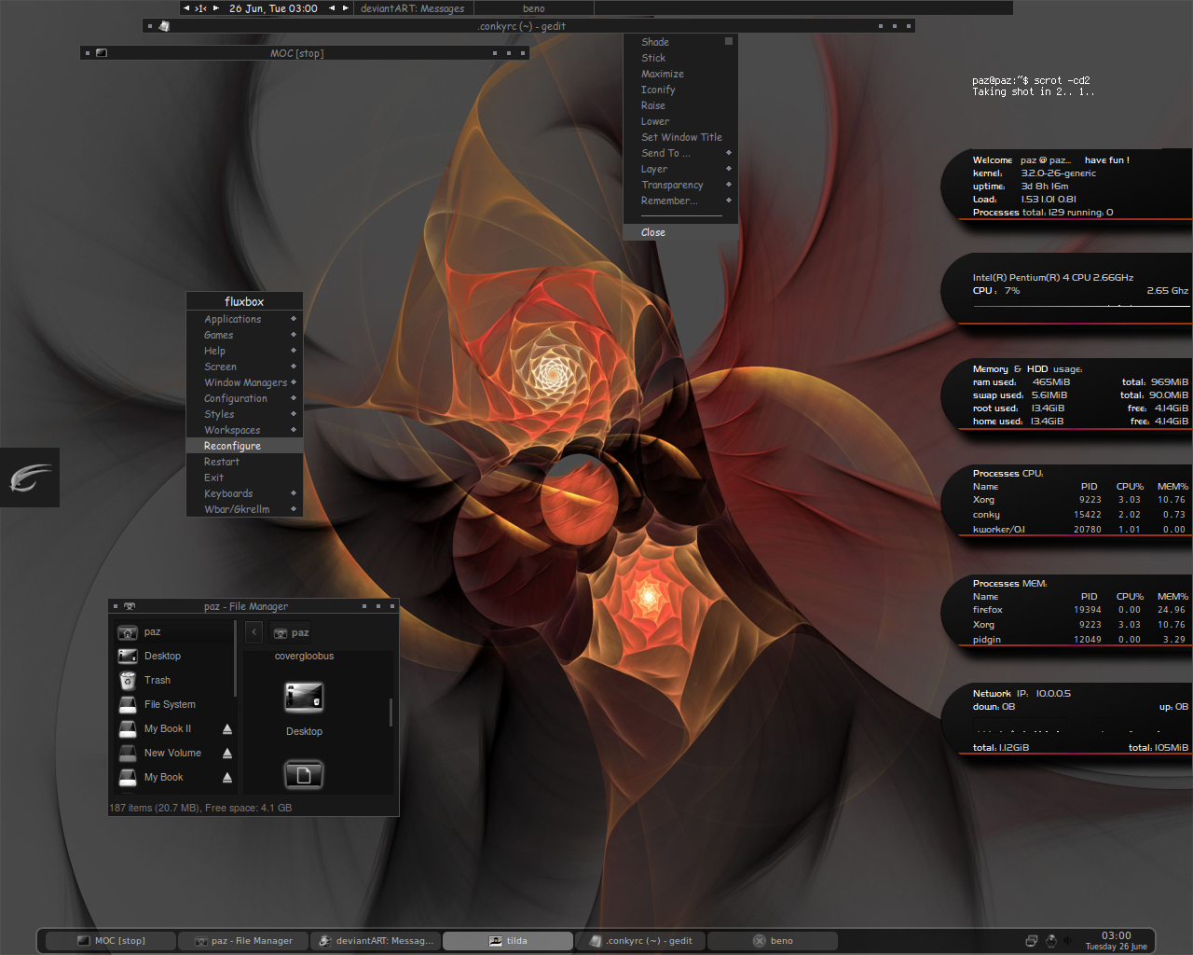Choose Set Window Title

(680, 137)
